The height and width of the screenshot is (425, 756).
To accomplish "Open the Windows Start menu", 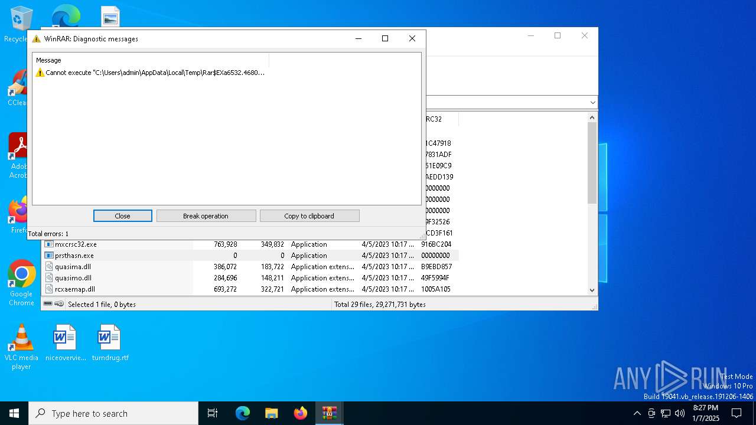I will pyautogui.click(x=14, y=413).
